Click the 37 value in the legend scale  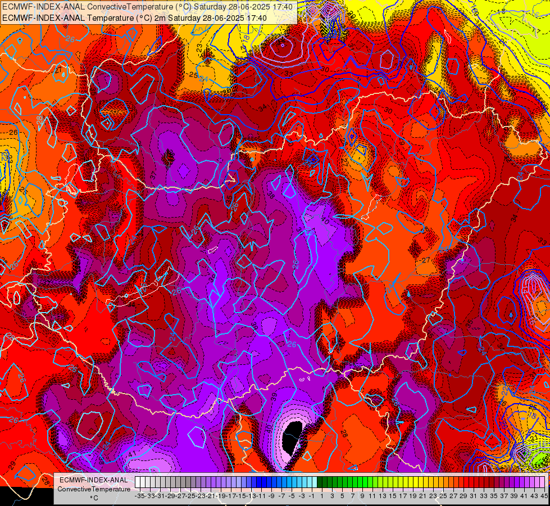(x=504, y=496)
